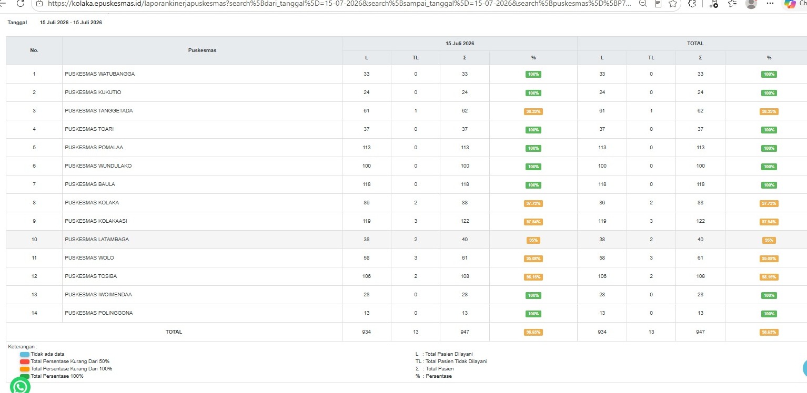
Task: Click the 'TL' header under 15 Juli 2026
Action: pos(416,58)
